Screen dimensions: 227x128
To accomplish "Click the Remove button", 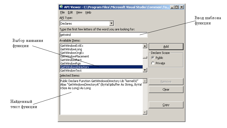I will pos(166,82).
